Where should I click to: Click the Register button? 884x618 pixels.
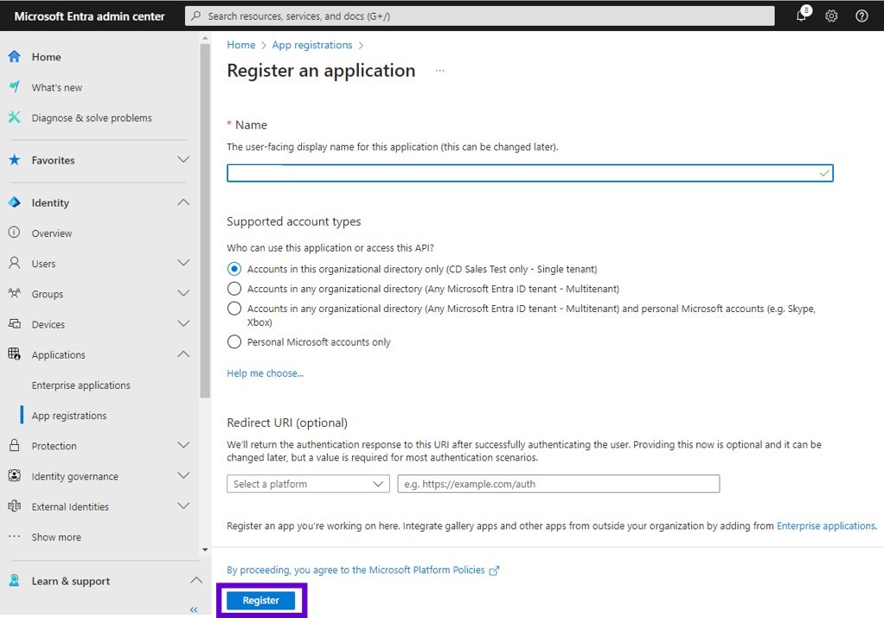tap(260, 601)
